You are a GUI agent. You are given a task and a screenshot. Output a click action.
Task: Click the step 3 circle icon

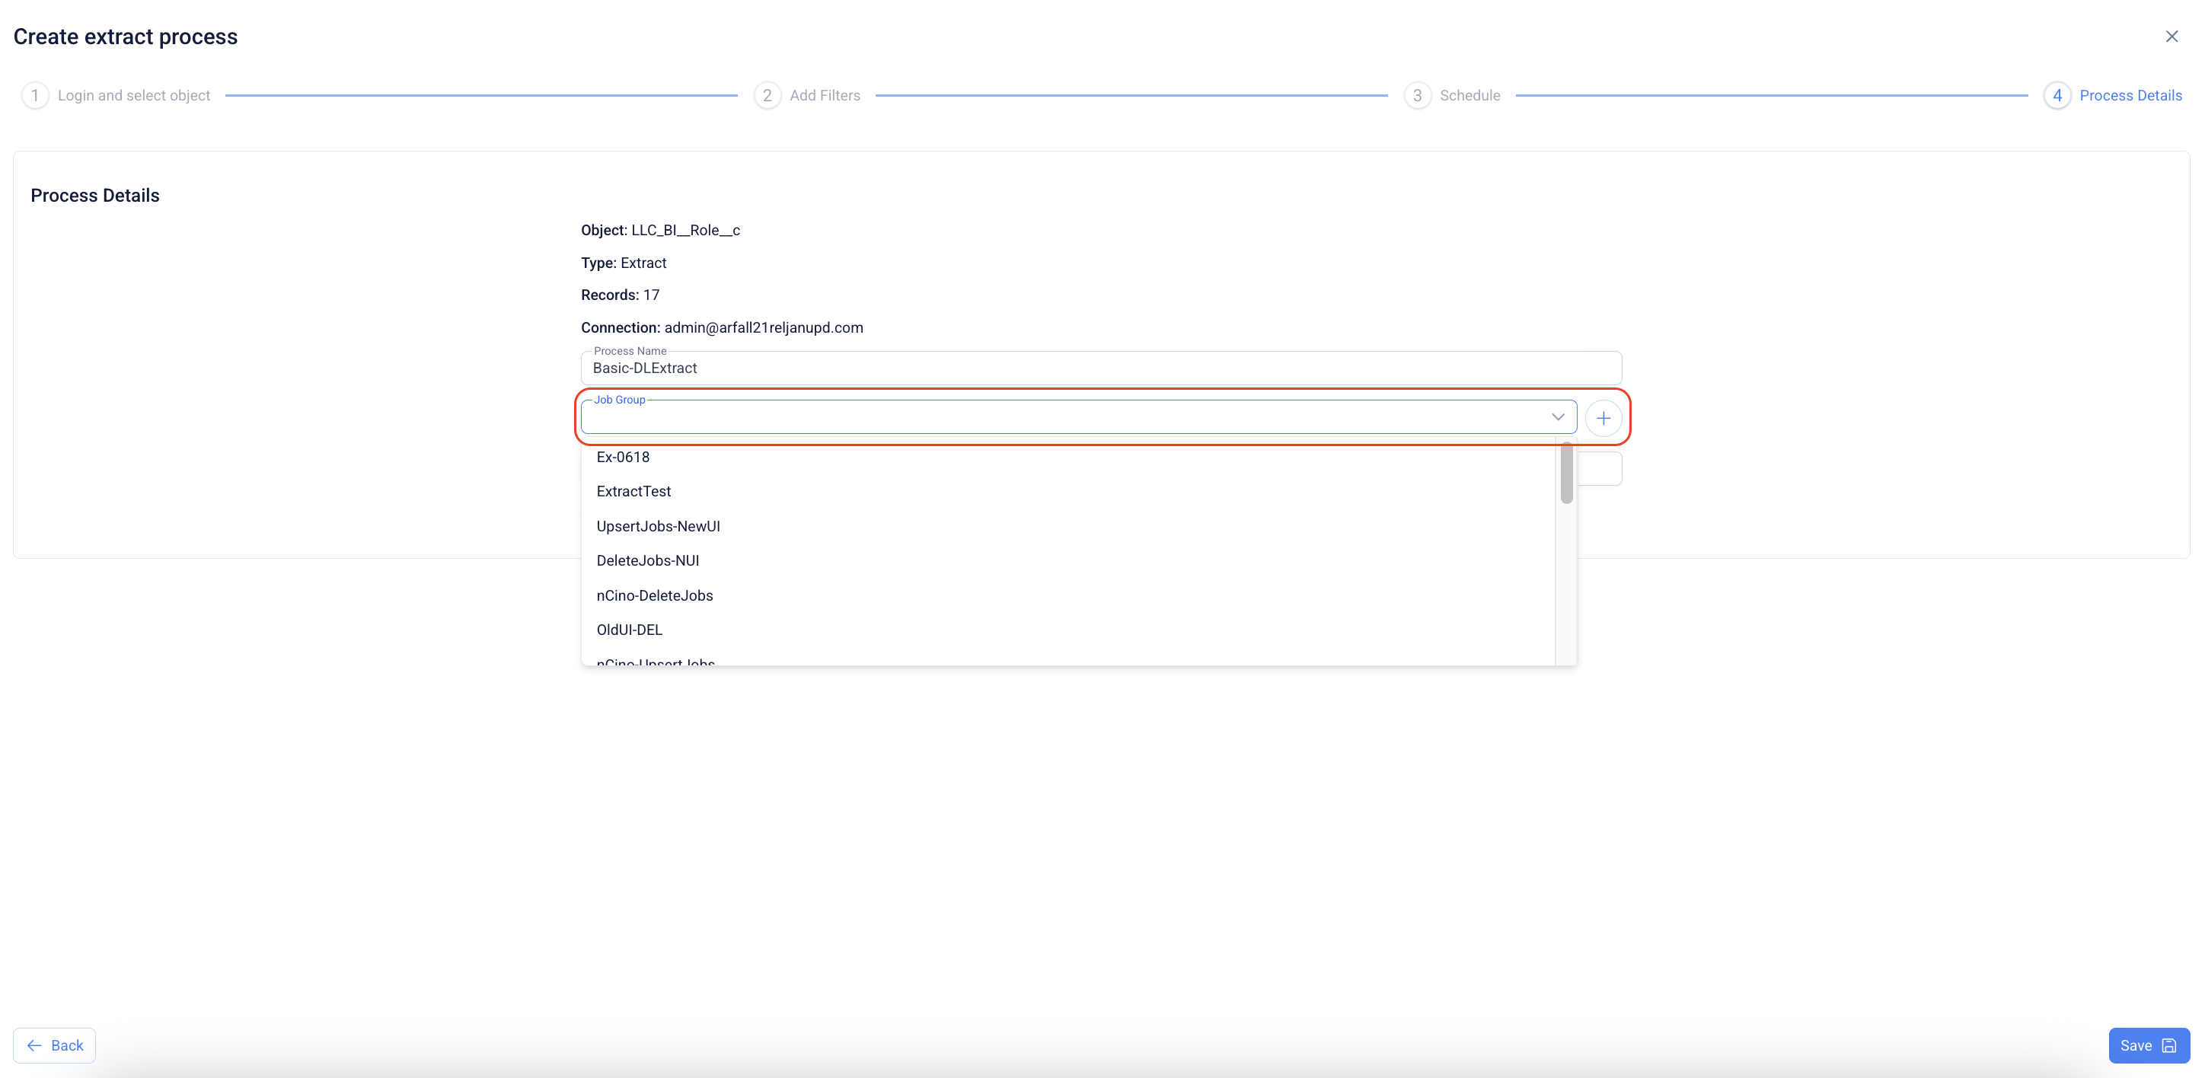[1417, 96]
